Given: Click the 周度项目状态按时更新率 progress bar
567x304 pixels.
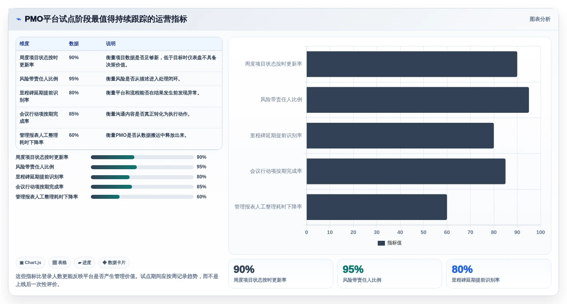Looking at the screenshot, I should point(142,157).
